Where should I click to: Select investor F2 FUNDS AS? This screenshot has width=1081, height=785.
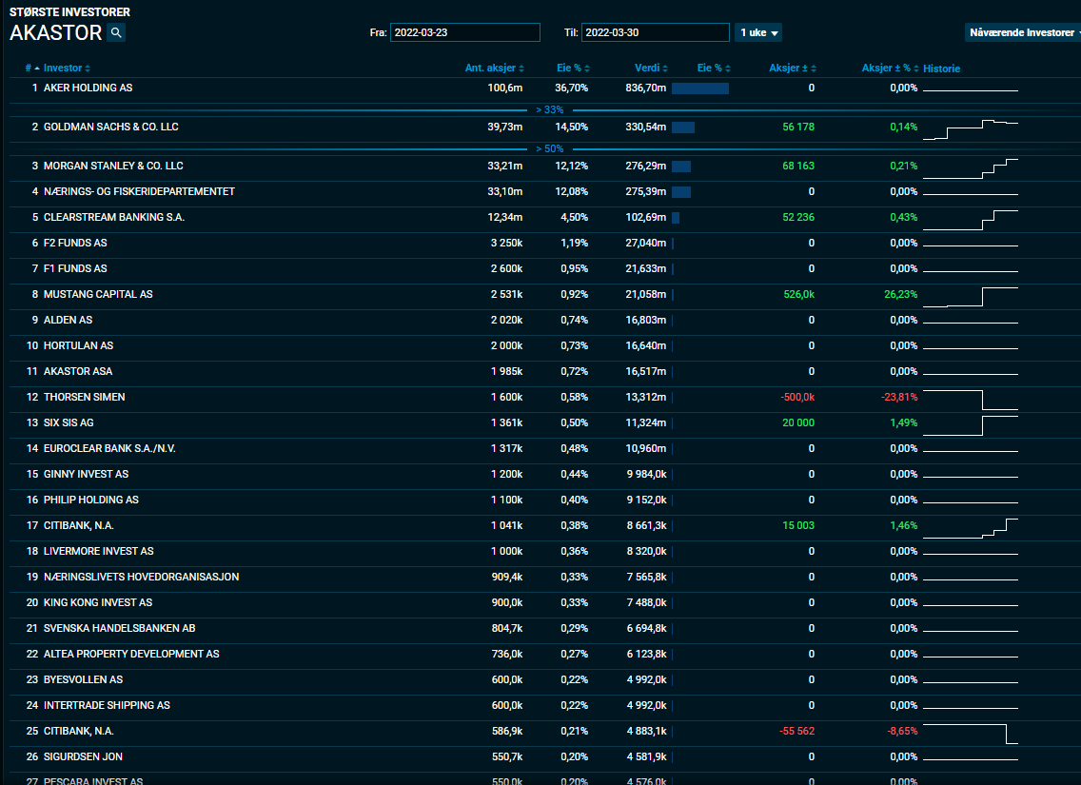pos(75,243)
